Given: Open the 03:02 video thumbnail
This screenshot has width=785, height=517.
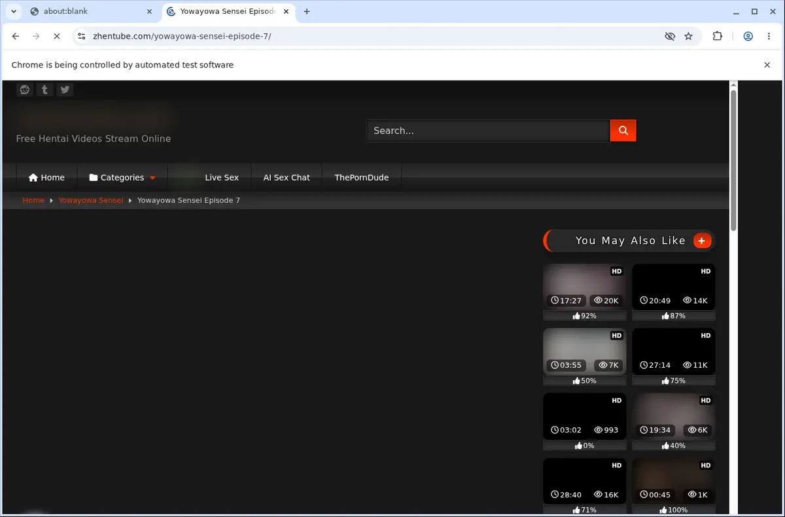Looking at the screenshot, I should (584, 416).
